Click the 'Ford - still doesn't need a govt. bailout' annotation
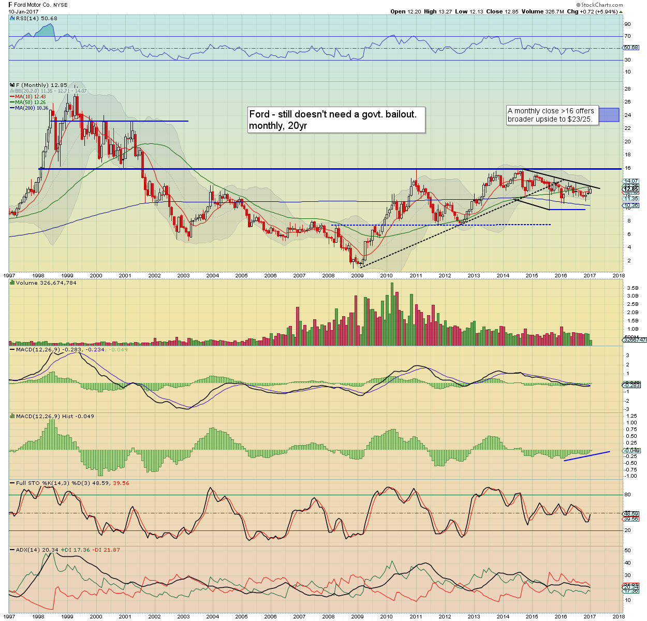This screenshot has height=621, width=647. [x=336, y=120]
